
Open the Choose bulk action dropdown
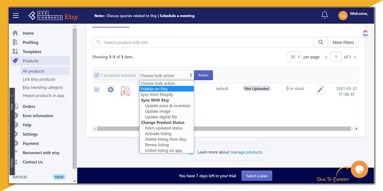(x=166, y=75)
